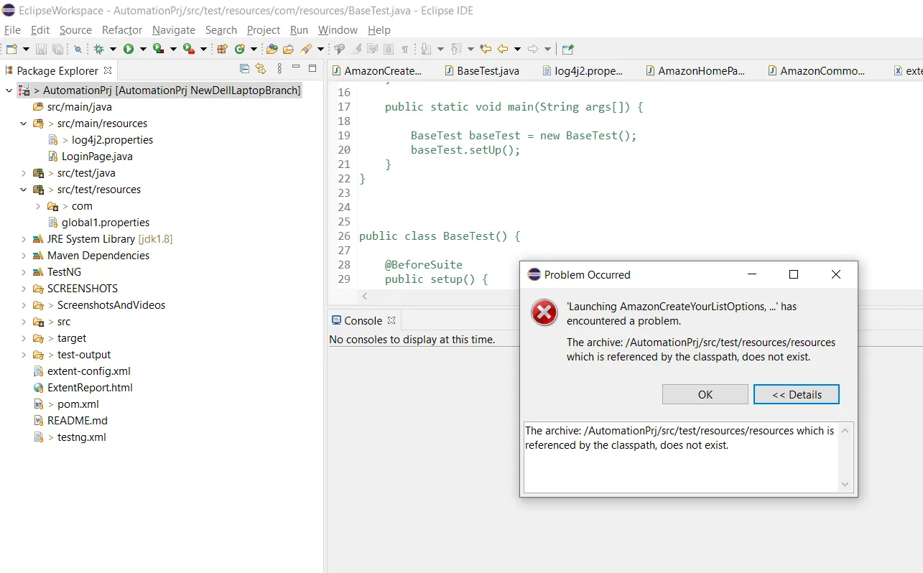The height and width of the screenshot is (573, 923).
Task: Select testng.xml in Package Explorer
Action: 82,437
